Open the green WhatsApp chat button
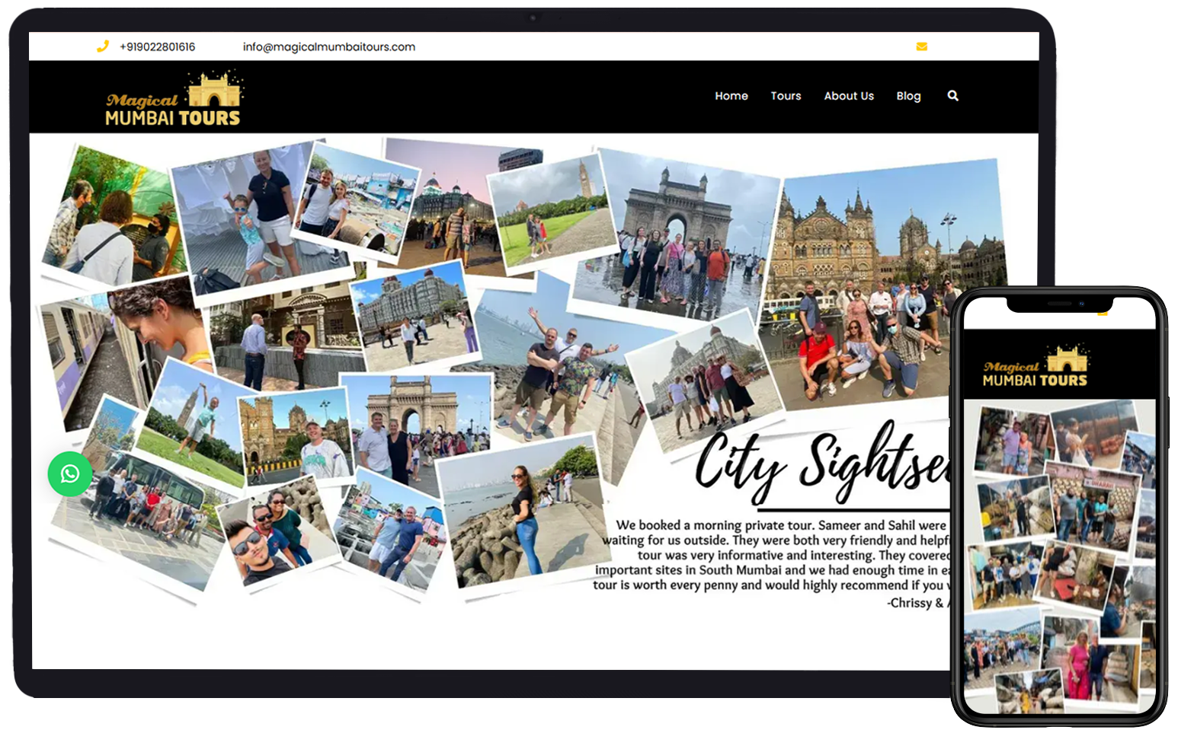This screenshot has width=1178, height=730. [x=70, y=474]
